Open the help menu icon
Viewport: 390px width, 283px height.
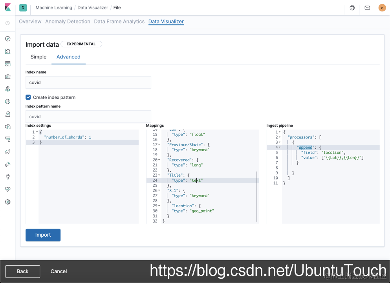(352, 8)
